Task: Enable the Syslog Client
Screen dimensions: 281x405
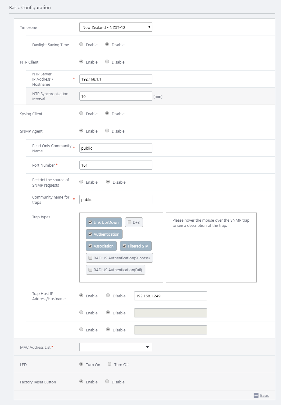Action: [x=81, y=113]
